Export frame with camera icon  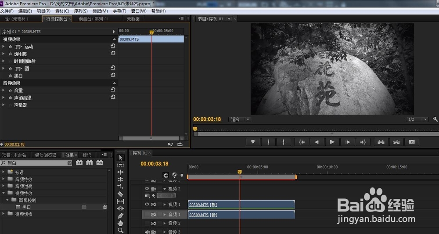coord(412,142)
